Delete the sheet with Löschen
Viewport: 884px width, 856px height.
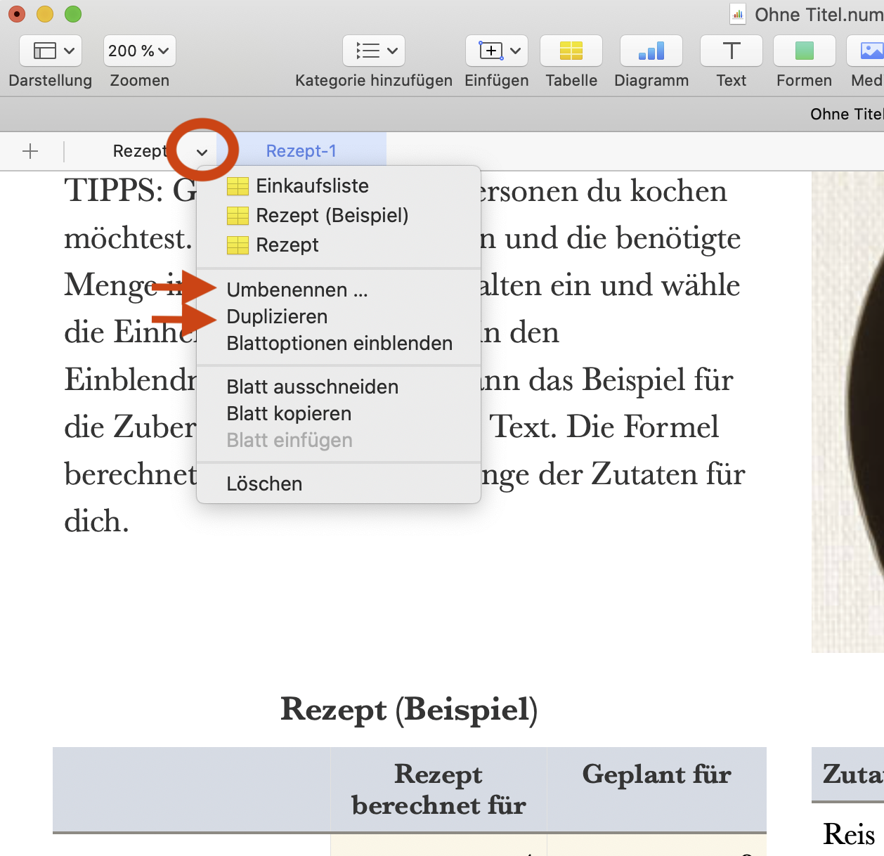coord(264,484)
